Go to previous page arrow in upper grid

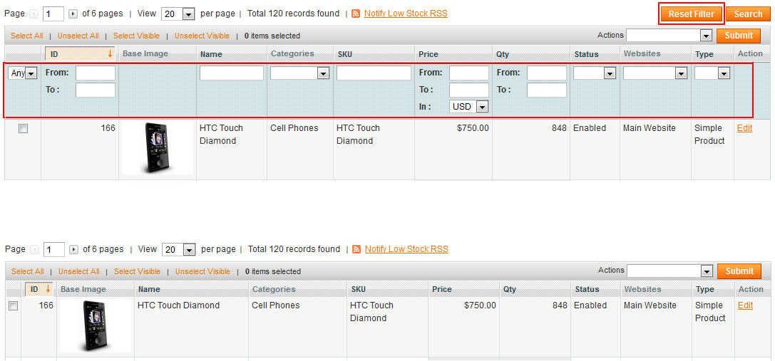pyautogui.click(x=34, y=14)
